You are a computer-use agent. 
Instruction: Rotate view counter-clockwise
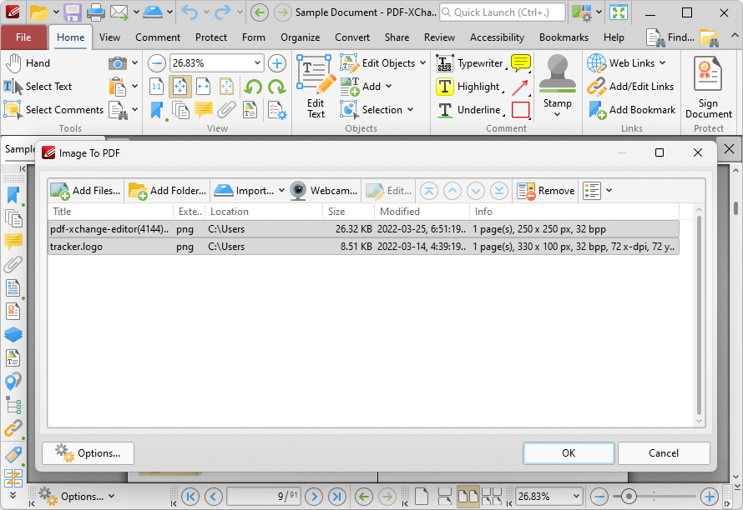click(254, 87)
